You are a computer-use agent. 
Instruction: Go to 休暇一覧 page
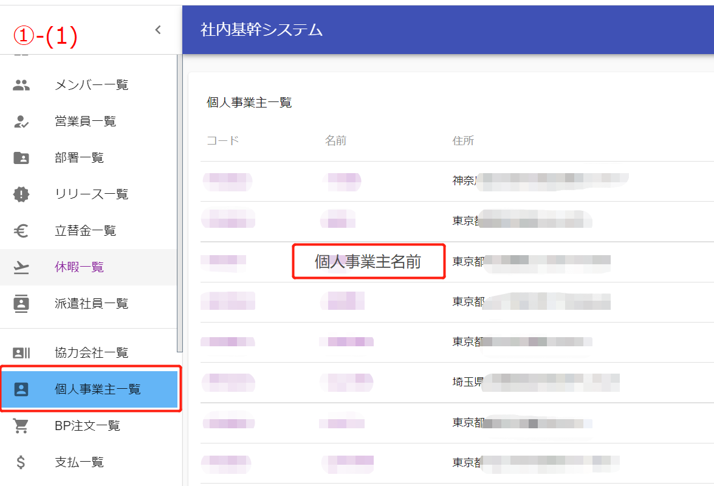tap(79, 267)
